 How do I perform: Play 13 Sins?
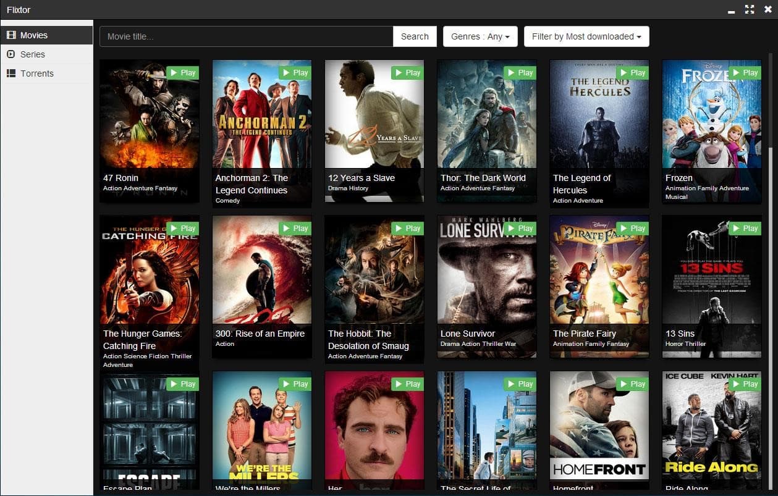click(x=745, y=228)
